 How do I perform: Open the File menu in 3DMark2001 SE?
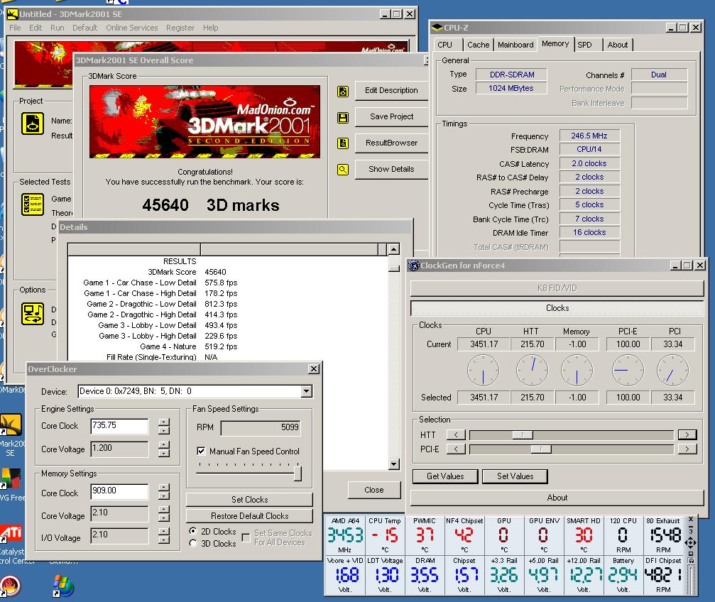pos(15,28)
